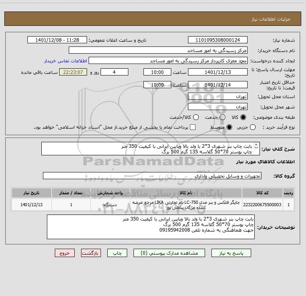Click the ایجاد کننده درخواست field
Image resolution: width=306 pixels, height=296 pixels.
pyautogui.click(x=168, y=61)
